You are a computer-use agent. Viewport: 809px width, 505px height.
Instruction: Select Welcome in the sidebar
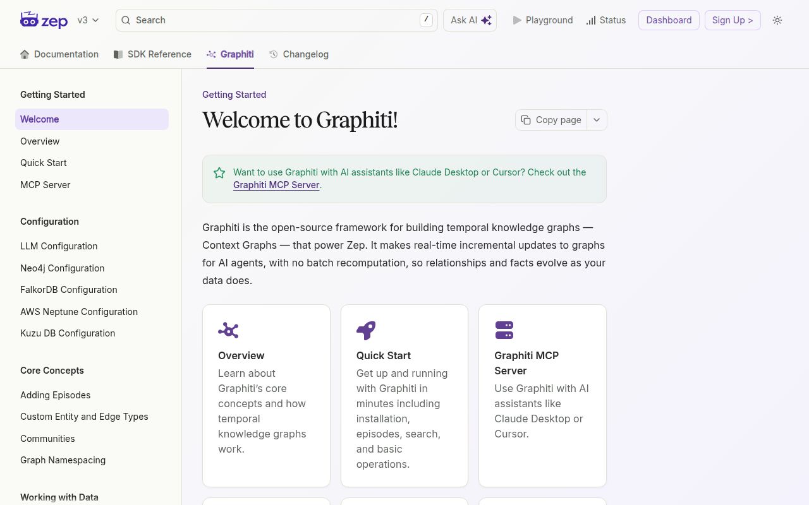click(92, 119)
